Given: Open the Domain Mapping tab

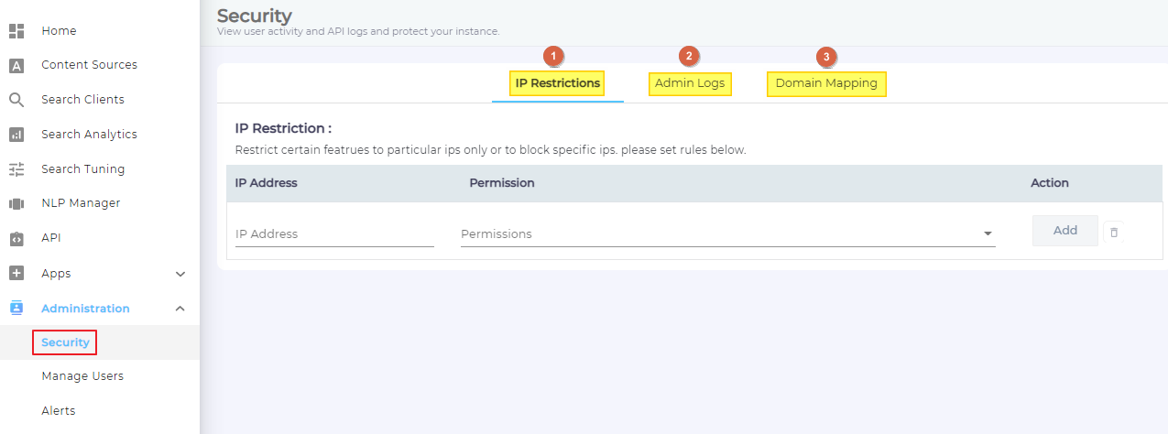Looking at the screenshot, I should point(826,83).
